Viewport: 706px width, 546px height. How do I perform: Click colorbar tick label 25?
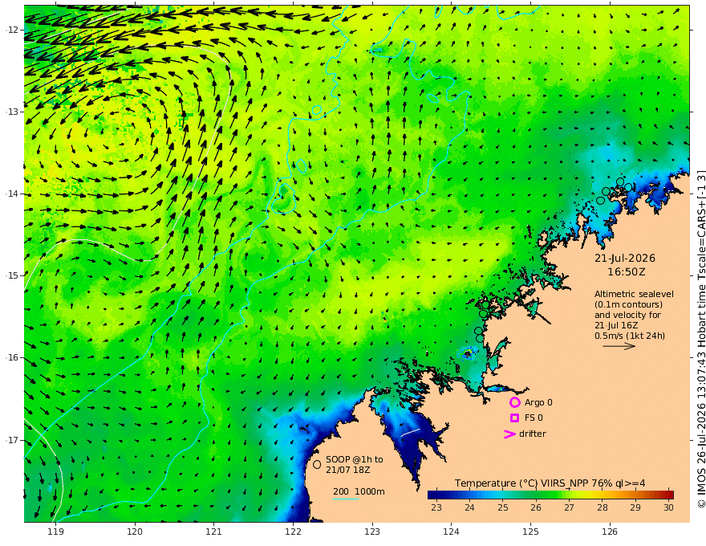pyautogui.click(x=503, y=507)
